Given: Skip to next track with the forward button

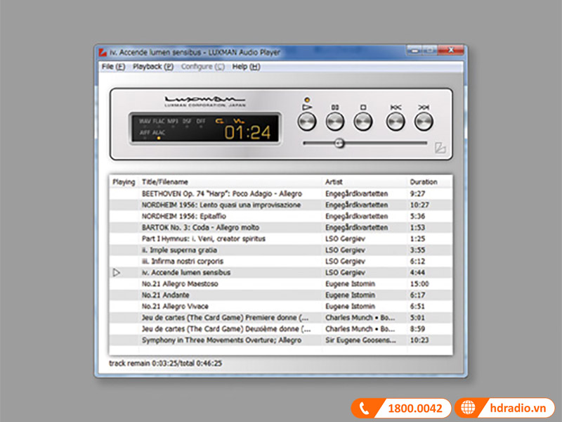Looking at the screenshot, I should pos(424,121).
